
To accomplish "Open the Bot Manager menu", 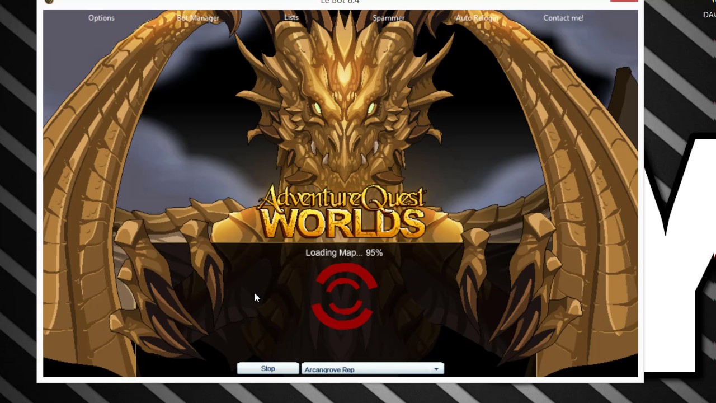I will (198, 18).
